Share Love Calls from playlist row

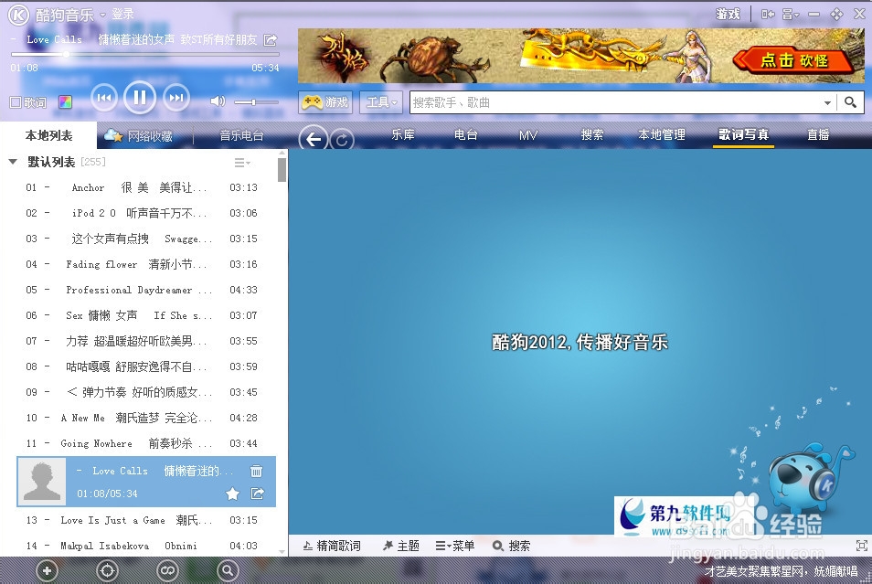[x=258, y=494]
